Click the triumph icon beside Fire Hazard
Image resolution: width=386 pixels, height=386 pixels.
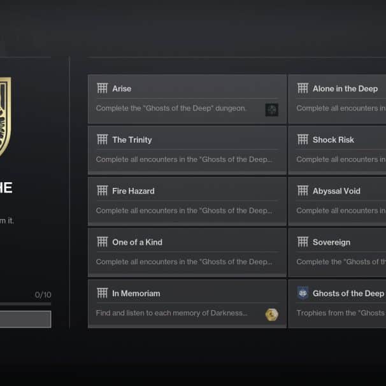[x=102, y=191]
